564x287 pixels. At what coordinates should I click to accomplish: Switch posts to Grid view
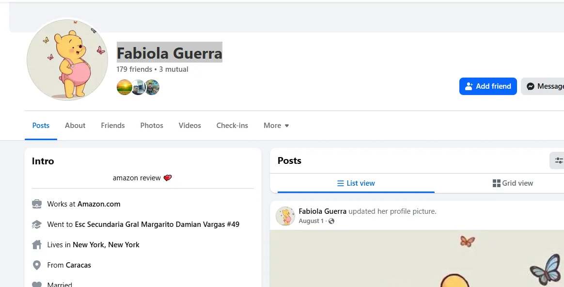[x=513, y=183]
